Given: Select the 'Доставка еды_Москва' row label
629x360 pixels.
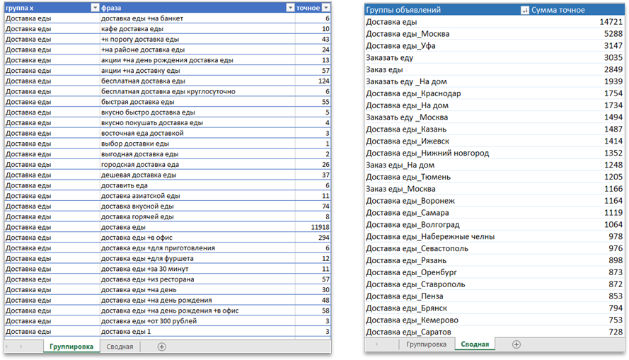Looking at the screenshot, I should (x=408, y=34).
